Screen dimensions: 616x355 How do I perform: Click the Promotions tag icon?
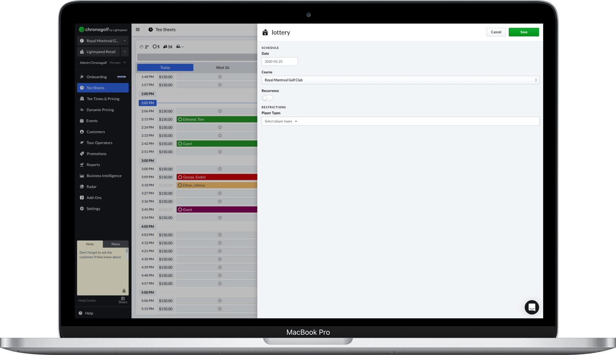click(82, 154)
